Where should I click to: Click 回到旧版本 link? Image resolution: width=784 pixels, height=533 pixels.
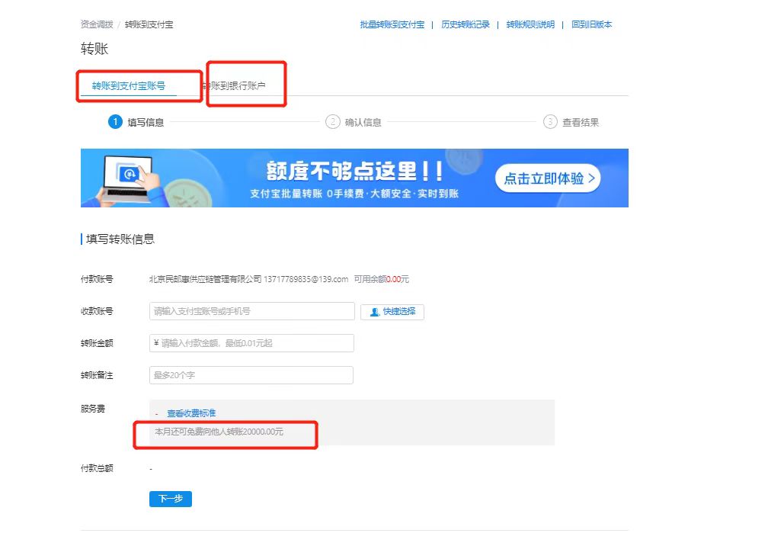(x=591, y=24)
